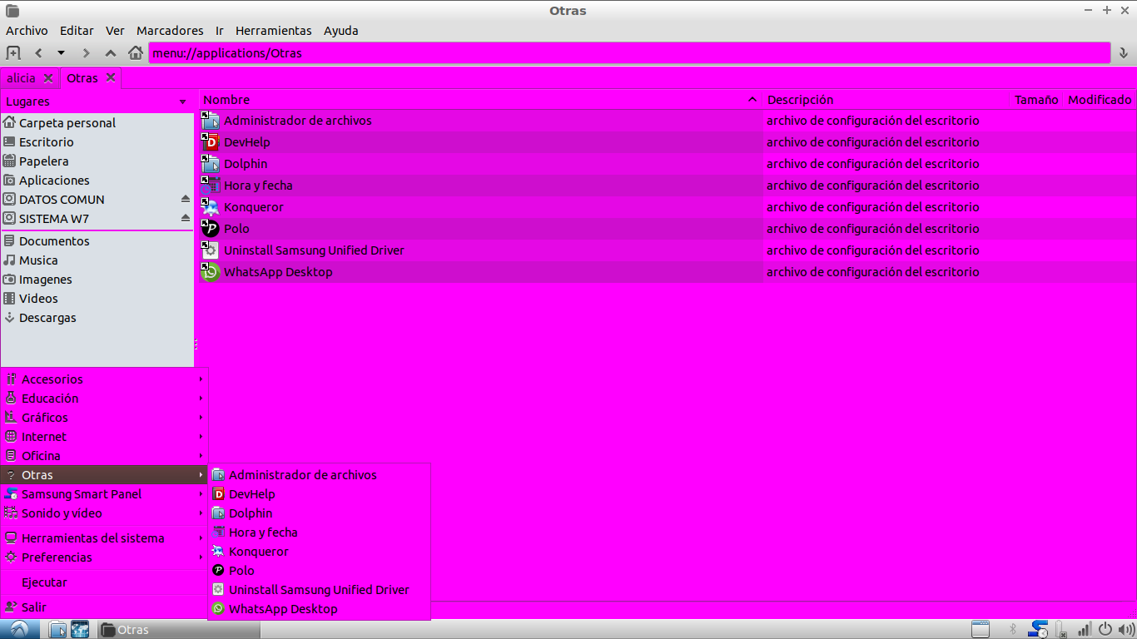Select Hora y fecha icon in list
This screenshot has height=639, width=1137.
tap(211, 186)
